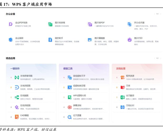Click the 金山海报 poster icon
Viewport: 163px width, 131px height.
point(11,40)
